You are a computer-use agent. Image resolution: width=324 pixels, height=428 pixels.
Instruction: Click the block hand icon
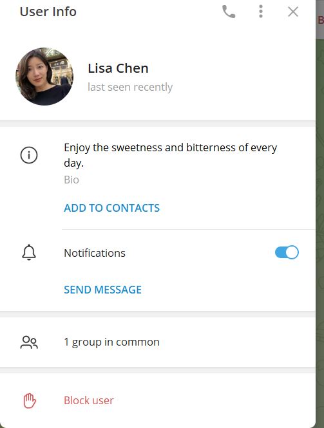click(30, 401)
